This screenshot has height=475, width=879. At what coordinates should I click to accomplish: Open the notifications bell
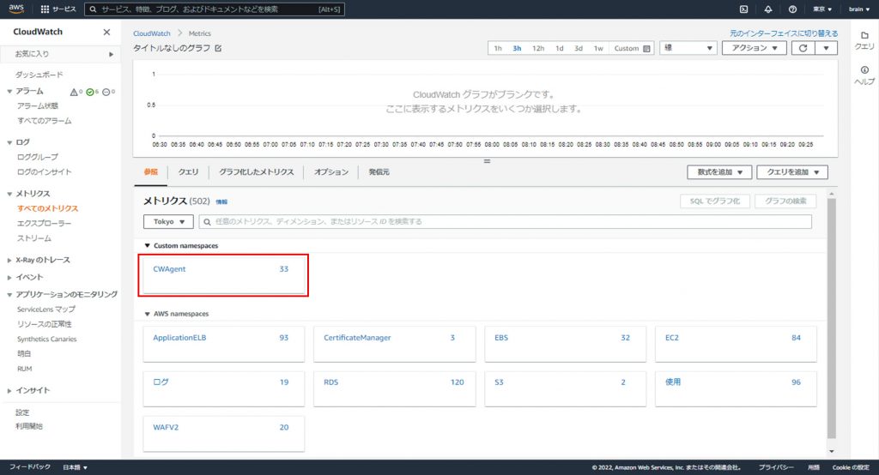pyautogui.click(x=768, y=9)
